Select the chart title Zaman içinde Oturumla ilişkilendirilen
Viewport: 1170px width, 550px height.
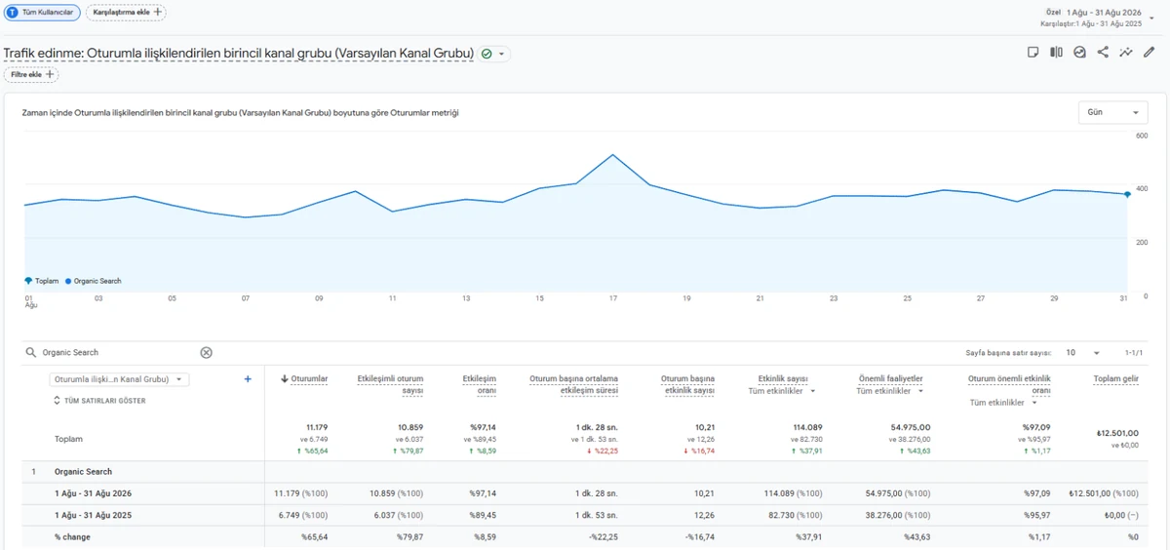(240, 113)
